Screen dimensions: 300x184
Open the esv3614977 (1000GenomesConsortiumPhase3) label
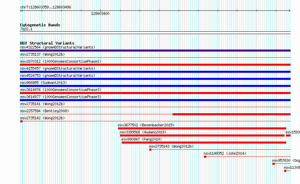click(61, 97)
